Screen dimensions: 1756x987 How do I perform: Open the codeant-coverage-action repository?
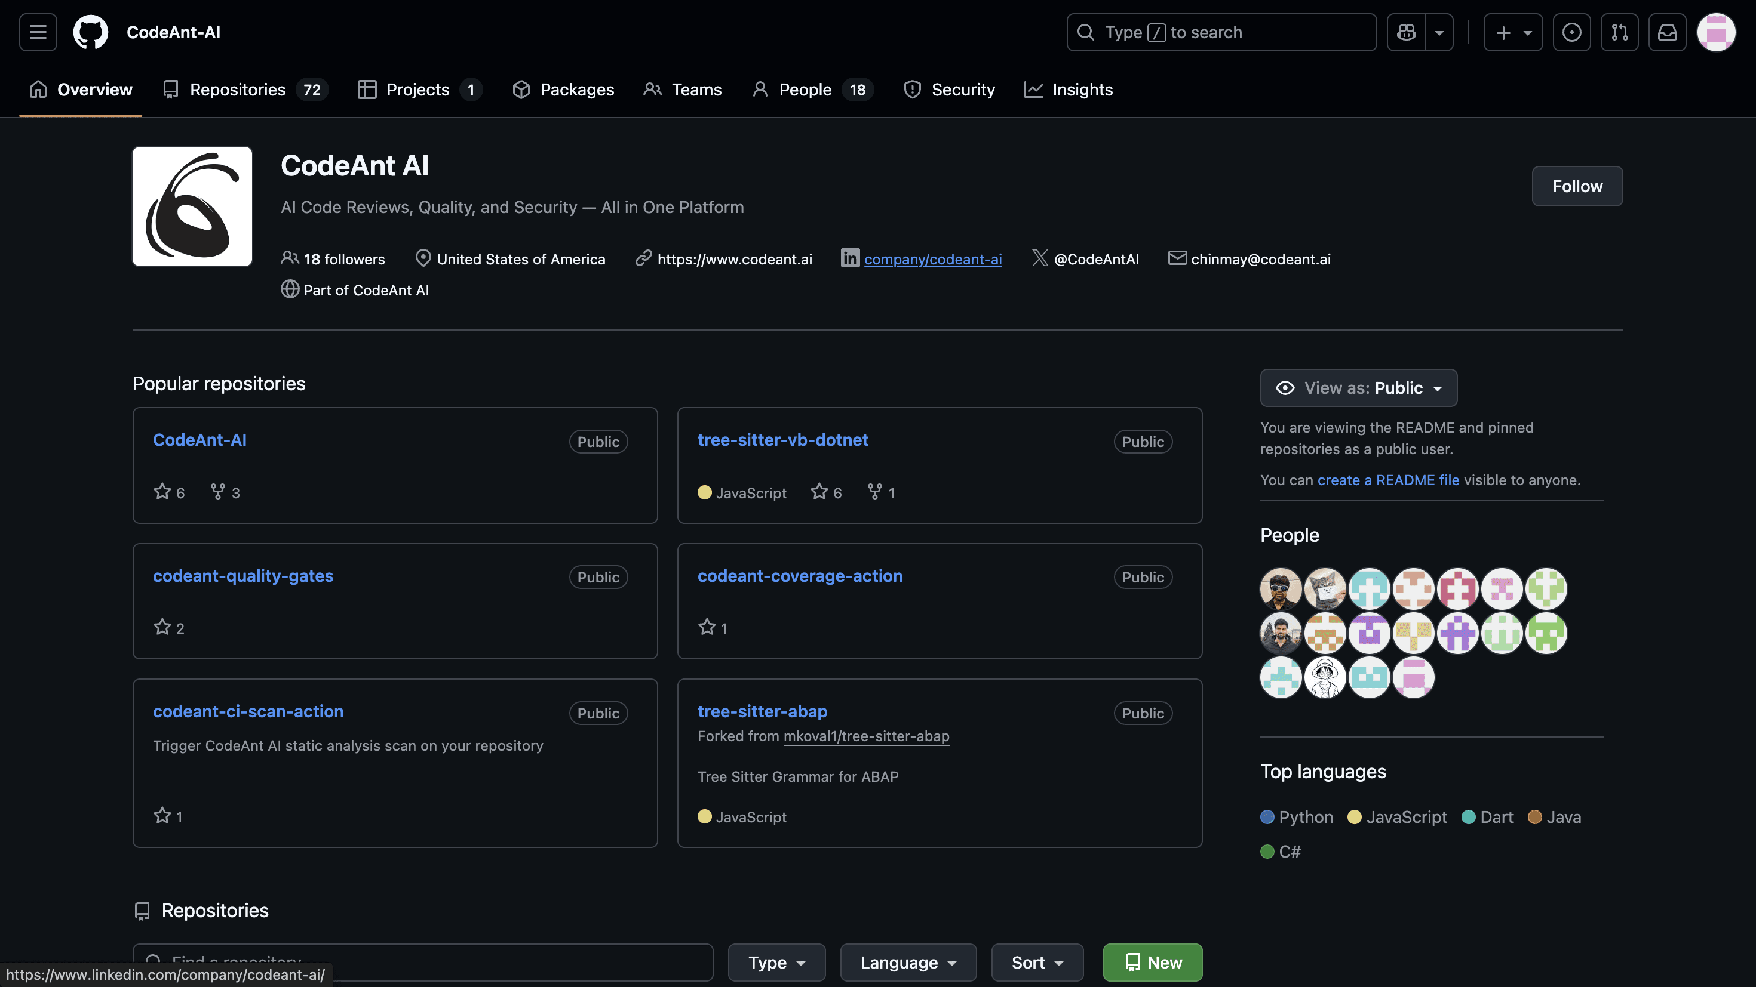tap(800, 576)
